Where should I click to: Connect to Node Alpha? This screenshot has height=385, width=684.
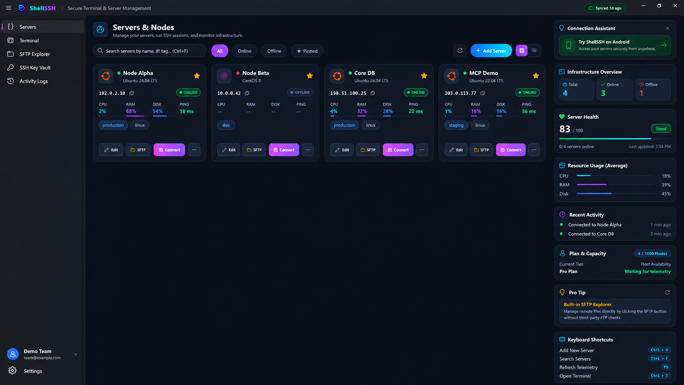click(x=169, y=150)
